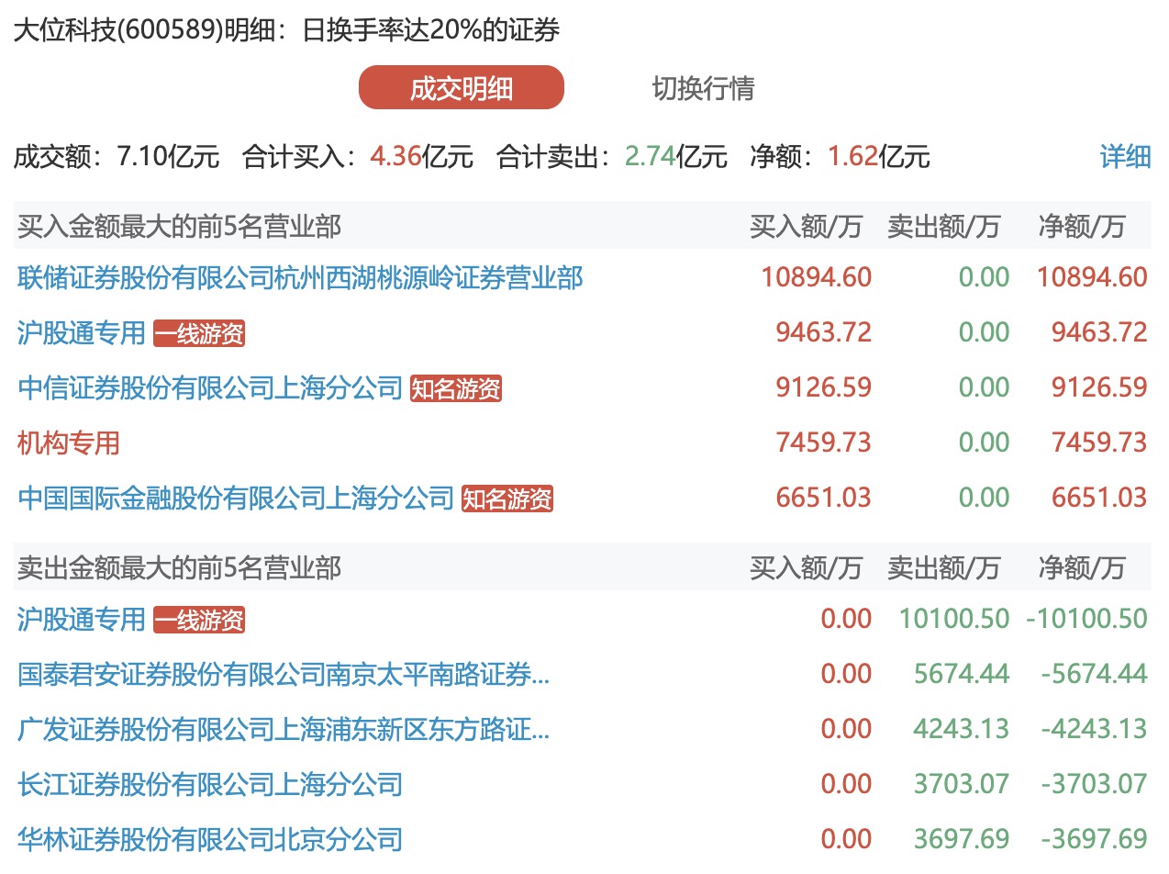This screenshot has height=874, width=1169.
Task: Open 华林证券股份有限公司北京分公司 link
Action: click(210, 838)
